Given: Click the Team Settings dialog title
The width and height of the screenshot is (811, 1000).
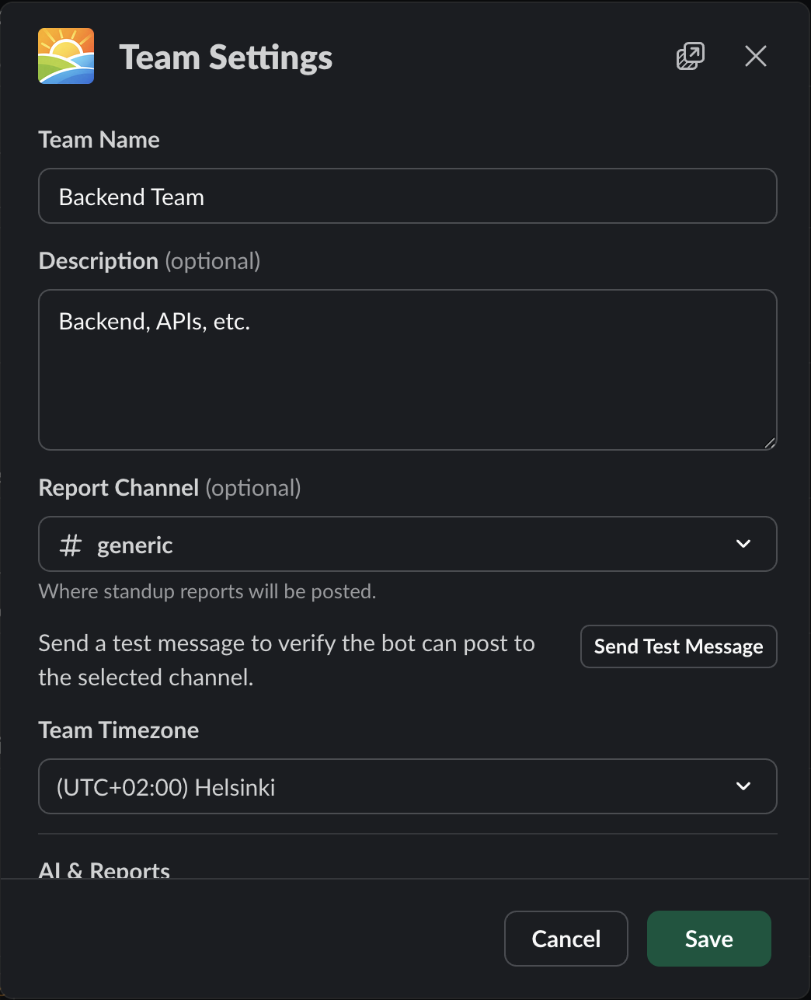Looking at the screenshot, I should (225, 57).
